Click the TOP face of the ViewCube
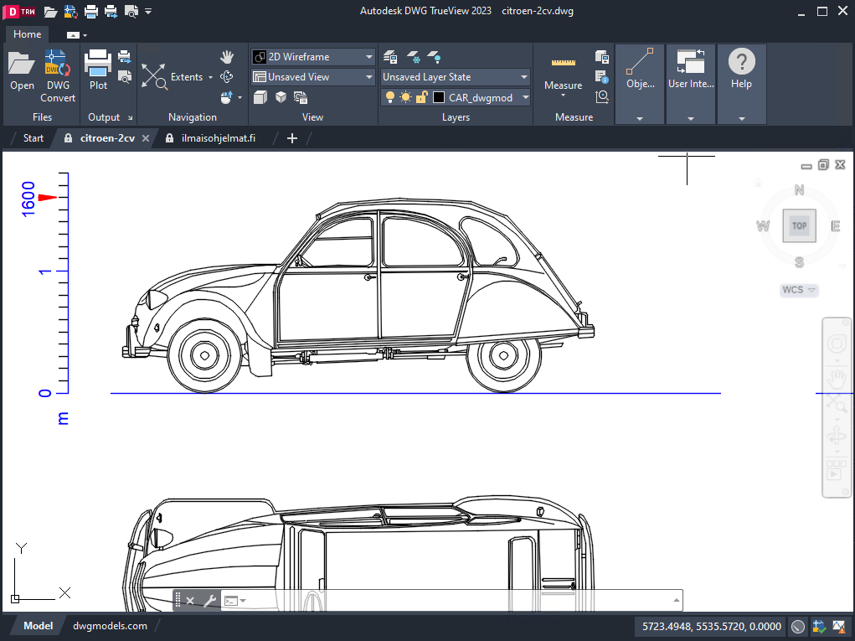The height and width of the screenshot is (641, 855). tap(800, 226)
